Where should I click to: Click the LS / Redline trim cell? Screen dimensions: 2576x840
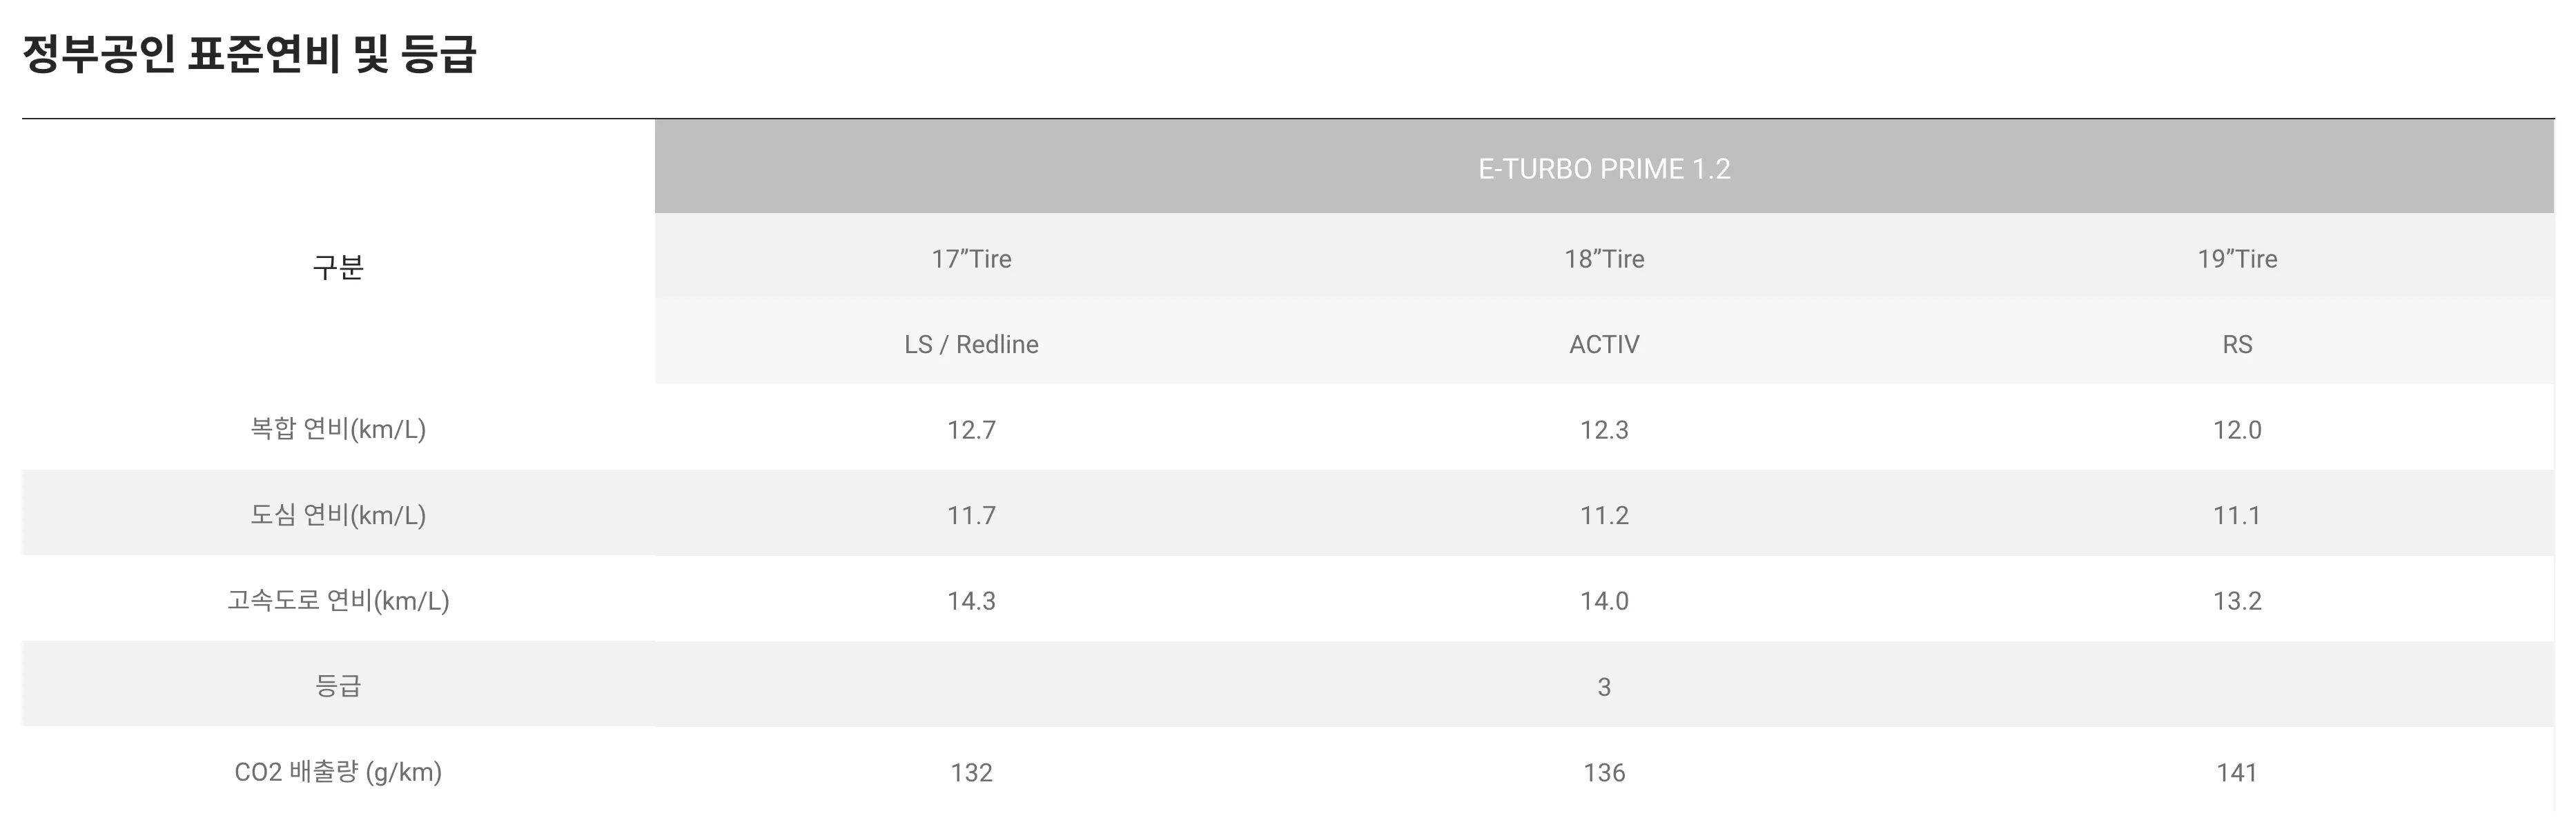[971, 343]
